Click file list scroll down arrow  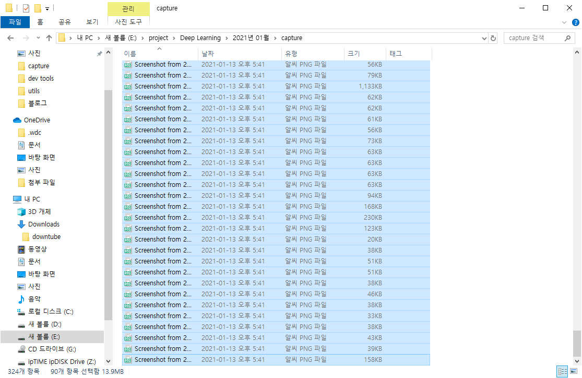pos(577,361)
